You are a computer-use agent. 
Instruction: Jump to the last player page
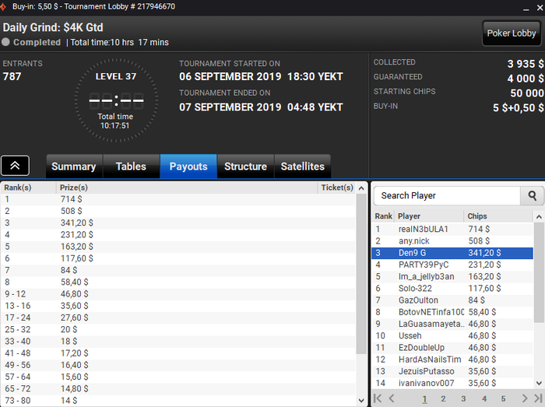coord(538,398)
